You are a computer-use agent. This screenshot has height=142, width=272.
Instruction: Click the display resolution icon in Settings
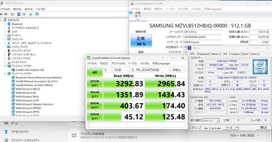(74, 135)
